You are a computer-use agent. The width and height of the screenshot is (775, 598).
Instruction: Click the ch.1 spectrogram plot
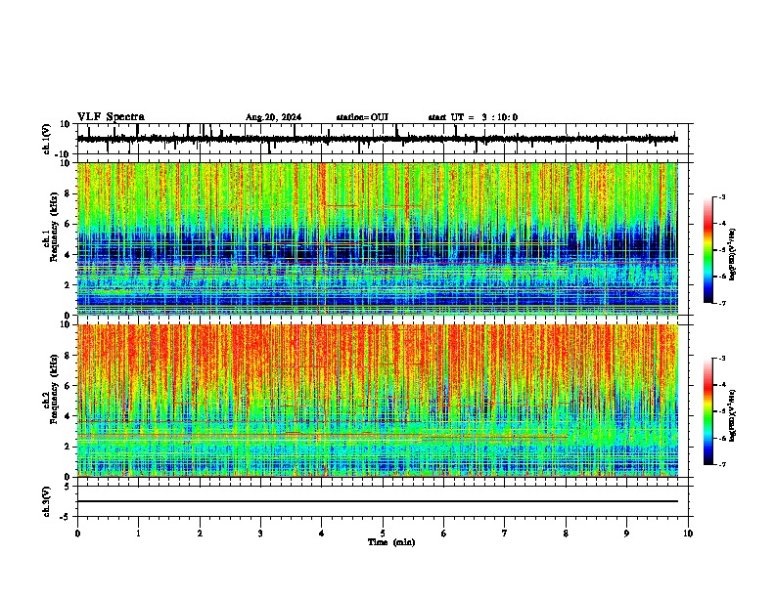[x=378, y=238]
